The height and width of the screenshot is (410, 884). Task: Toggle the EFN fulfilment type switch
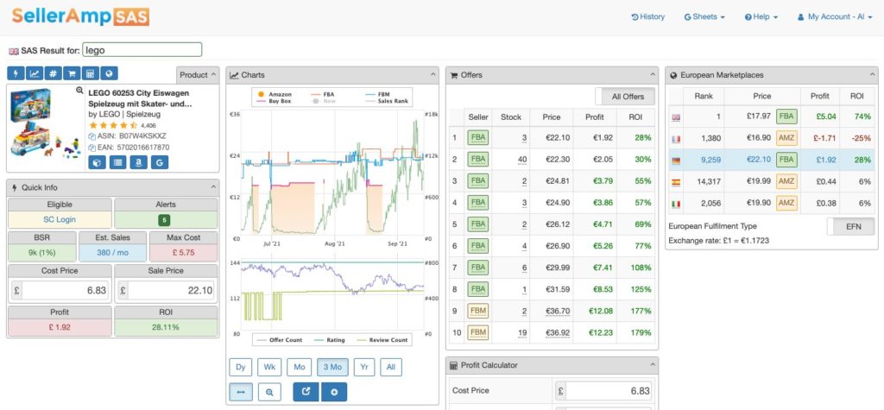(851, 226)
